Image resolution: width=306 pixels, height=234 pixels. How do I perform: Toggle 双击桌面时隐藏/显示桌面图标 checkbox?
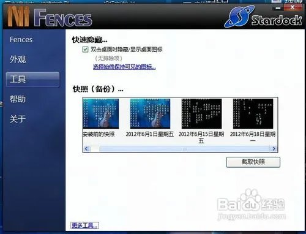pyautogui.click(x=85, y=50)
